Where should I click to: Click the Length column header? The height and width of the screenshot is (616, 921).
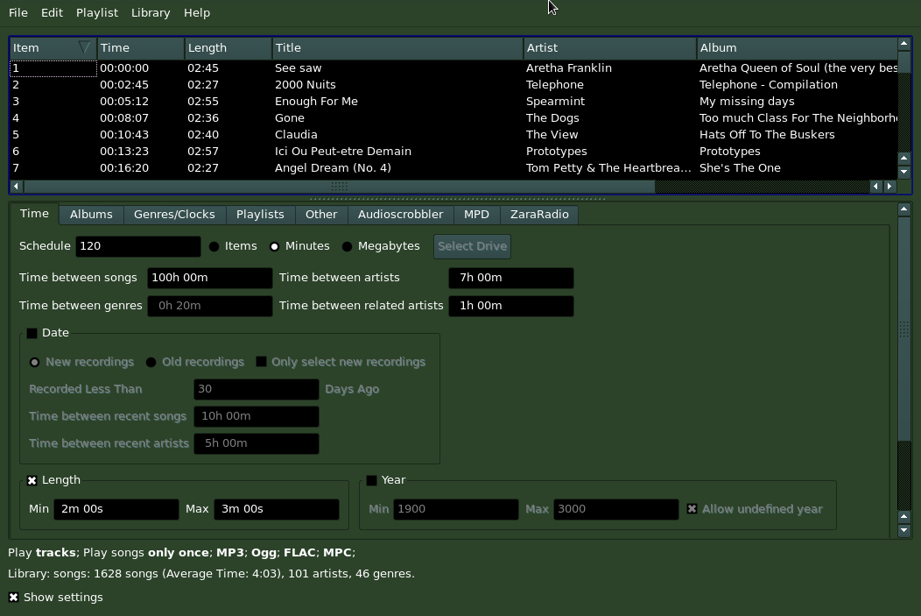(x=228, y=47)
